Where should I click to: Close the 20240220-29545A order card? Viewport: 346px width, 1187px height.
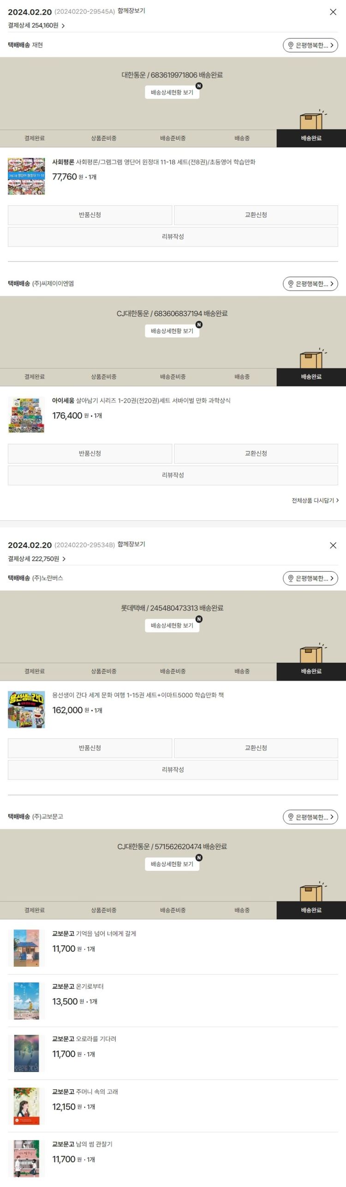click(x=333, y=12)
